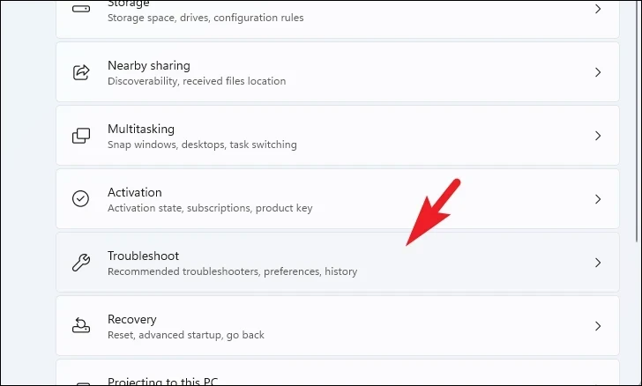Click the vertical scrollbar thumb
Screen dimensions: 642x386
[637, 122]
